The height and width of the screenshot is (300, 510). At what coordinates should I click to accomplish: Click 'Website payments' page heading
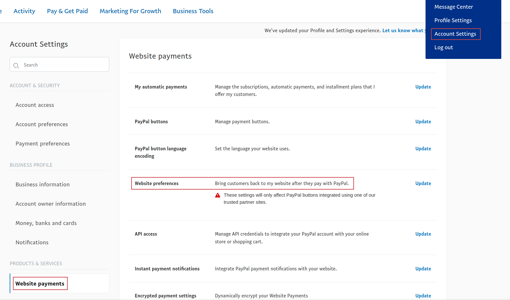pyautogui.click(x=160, y=56)
